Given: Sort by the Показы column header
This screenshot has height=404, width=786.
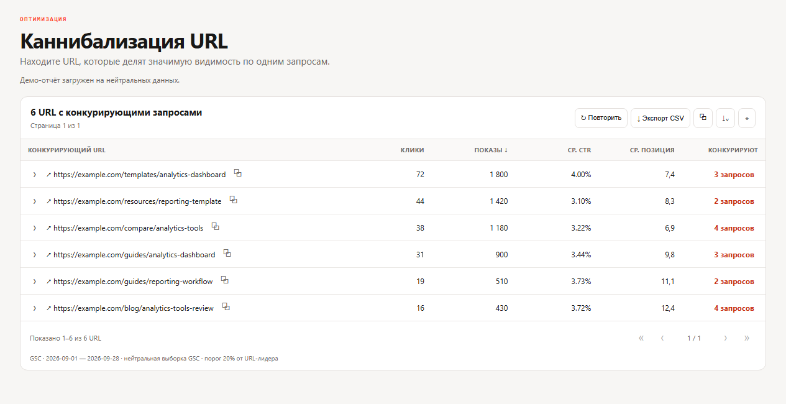Looking at the screenshot, I should click(x=491, y=150).
